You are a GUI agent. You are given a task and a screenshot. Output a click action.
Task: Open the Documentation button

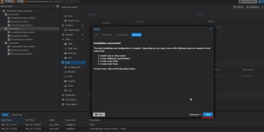pyautogui.click(x=247, y=2)
